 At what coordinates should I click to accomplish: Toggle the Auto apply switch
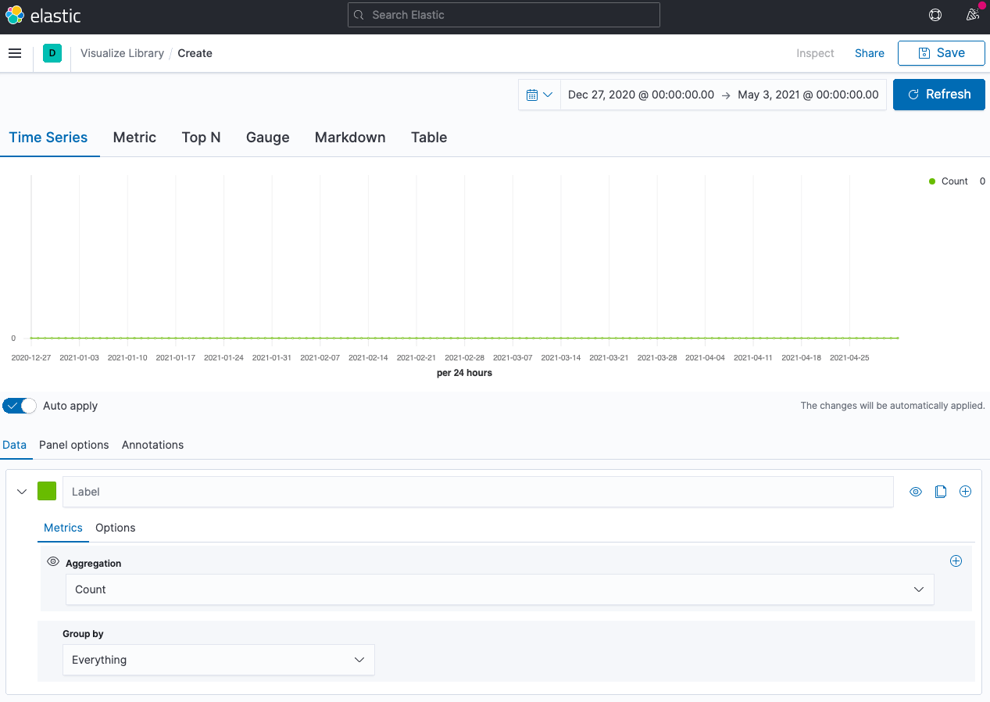[x=20, y=406]
